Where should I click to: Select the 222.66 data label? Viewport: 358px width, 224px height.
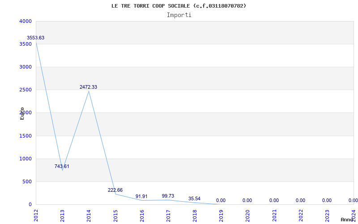tap(115, 190)
